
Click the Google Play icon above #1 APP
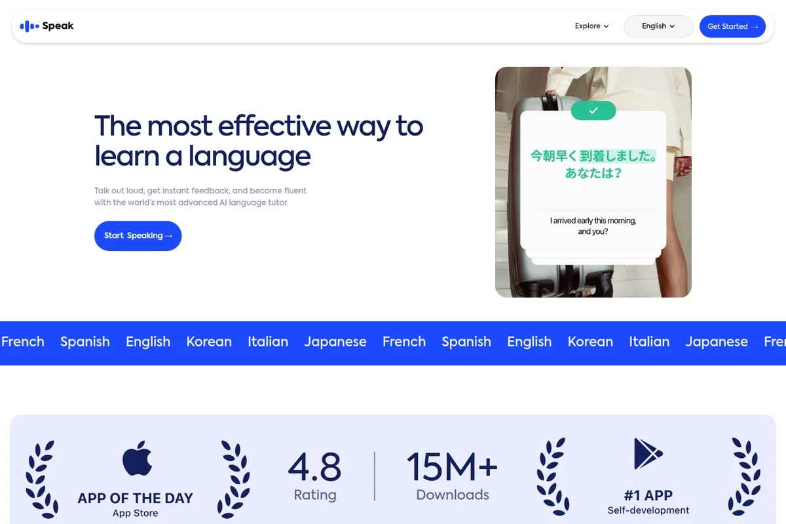coord(647,453)
